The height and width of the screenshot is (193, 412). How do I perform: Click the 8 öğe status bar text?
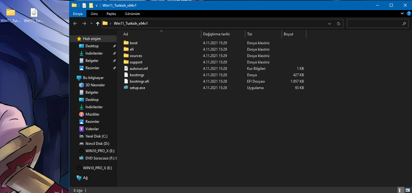click(x=78, y=190)
